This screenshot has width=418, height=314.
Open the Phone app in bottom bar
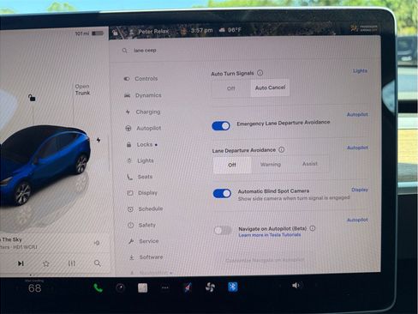pyautogui.click(x=98, y=288)
